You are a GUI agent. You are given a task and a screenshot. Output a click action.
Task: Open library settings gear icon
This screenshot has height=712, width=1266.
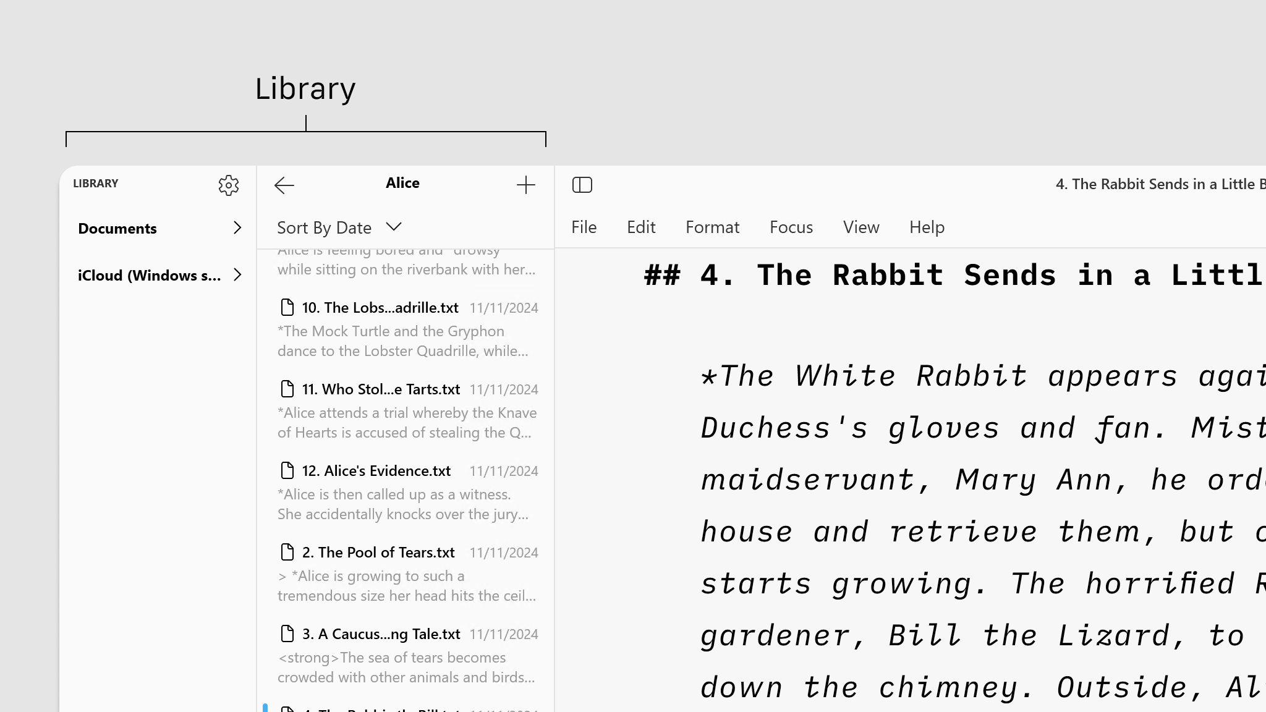tap(229, 185)
